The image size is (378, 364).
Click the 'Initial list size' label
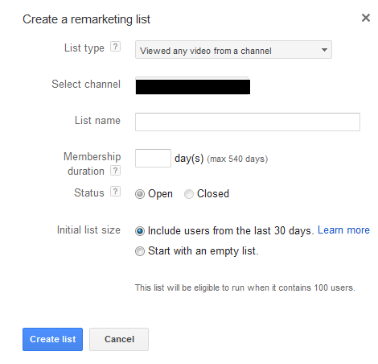(88, 230)
